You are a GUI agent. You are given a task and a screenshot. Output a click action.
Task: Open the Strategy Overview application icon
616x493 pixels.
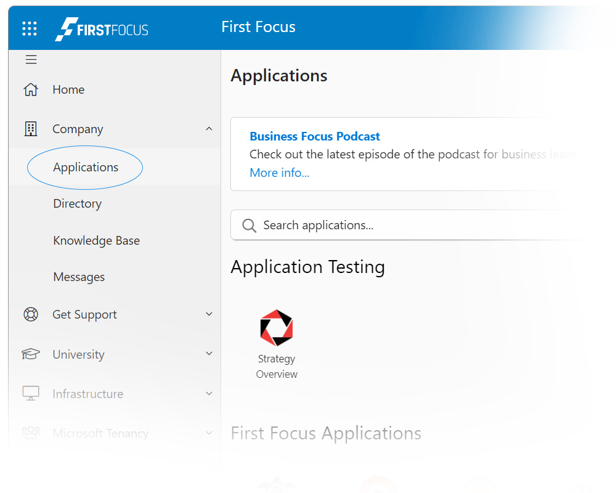click(276, 327)
